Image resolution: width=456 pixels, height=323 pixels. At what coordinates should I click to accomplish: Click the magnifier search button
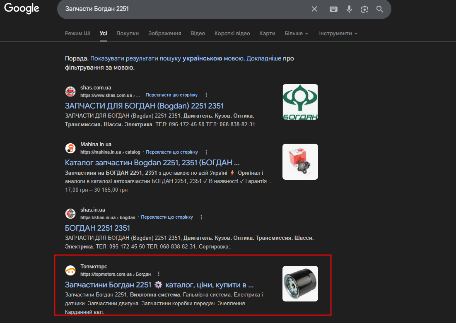[379, 9]
